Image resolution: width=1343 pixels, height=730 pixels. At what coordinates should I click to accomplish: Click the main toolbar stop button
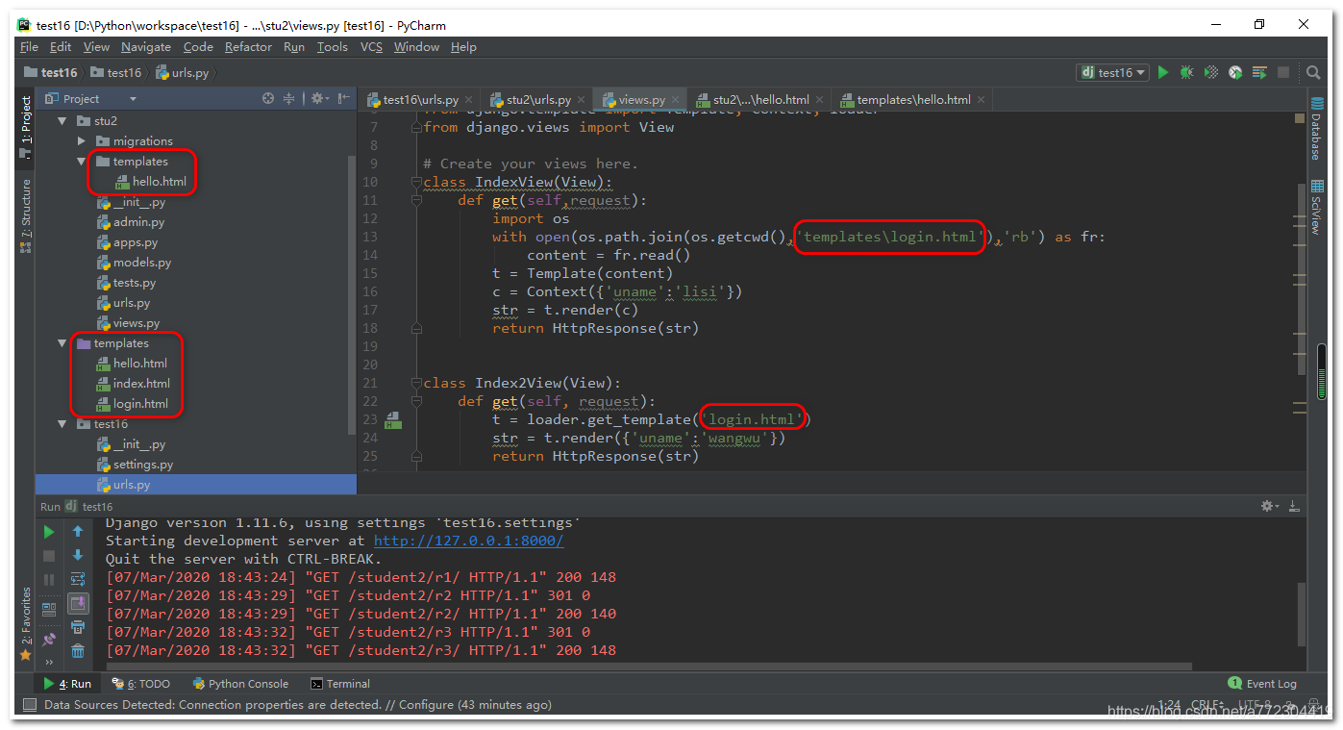tap(1283, 72)
